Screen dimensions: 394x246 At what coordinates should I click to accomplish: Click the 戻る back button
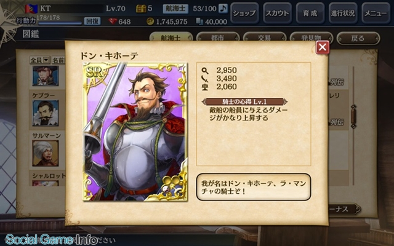[358, 38]
